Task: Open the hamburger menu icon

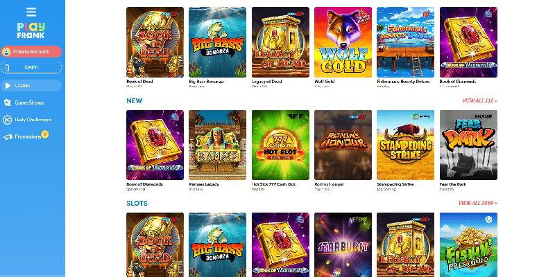Action: (x=31, y=12)
